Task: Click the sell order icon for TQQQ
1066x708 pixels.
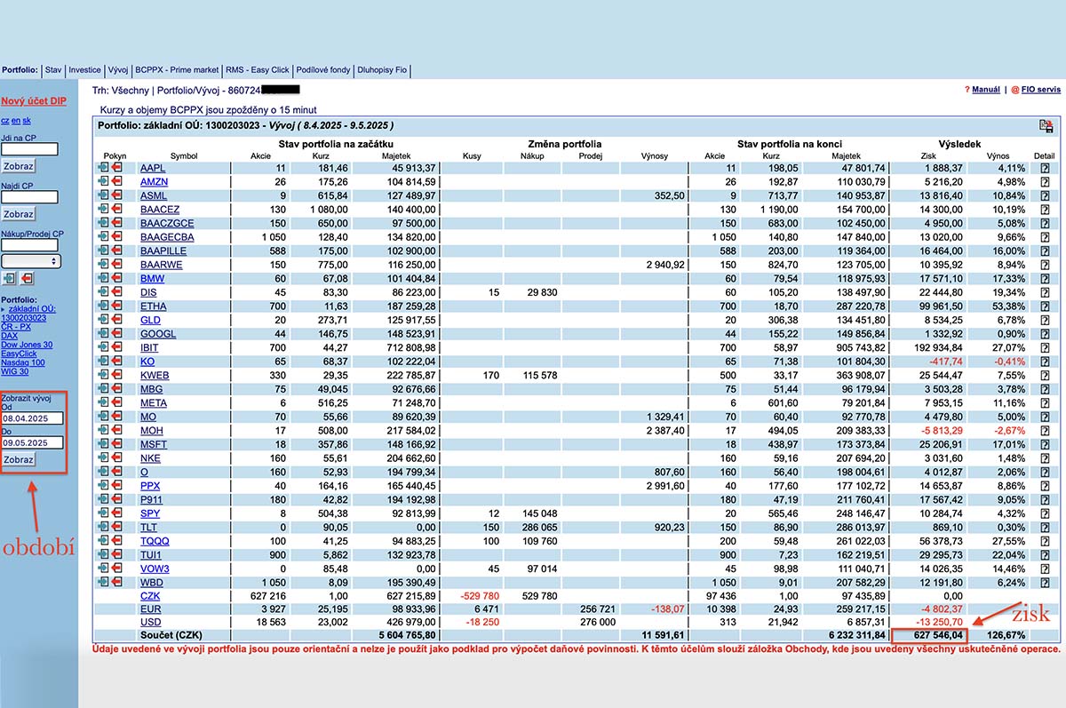Action: (116, 541)
